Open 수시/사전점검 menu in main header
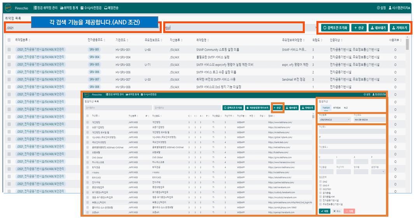414x219 pixels. [91, 8]
